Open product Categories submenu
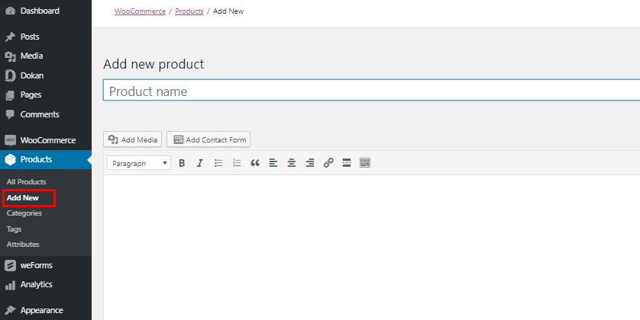 pyautogui.click(x=24, y=213)
